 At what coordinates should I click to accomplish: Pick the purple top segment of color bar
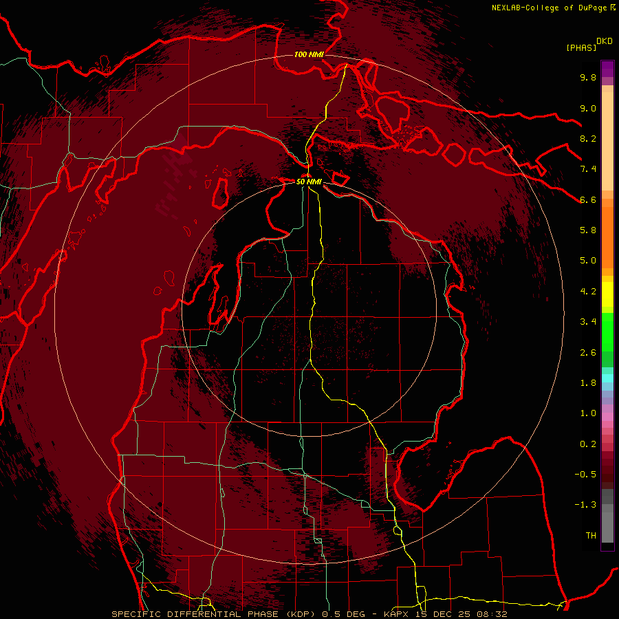607,69
